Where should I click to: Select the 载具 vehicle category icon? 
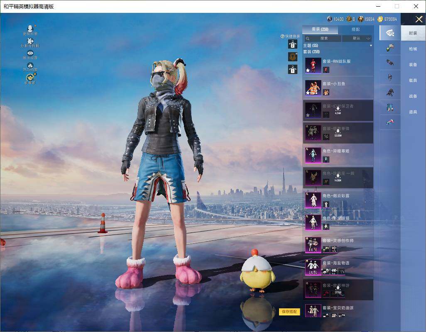click(x=390, y=77)
